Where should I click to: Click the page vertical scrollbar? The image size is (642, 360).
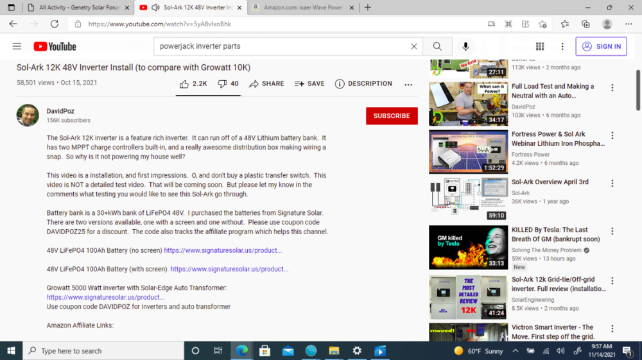point(638,90)
